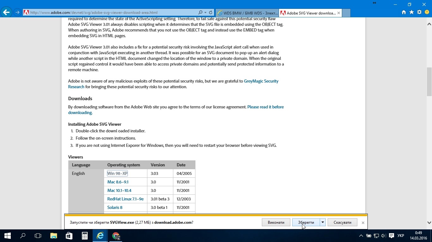Viewport: 432px width, 242px height.
Task: Open Chrome from the taskbar
Action: 116,236
